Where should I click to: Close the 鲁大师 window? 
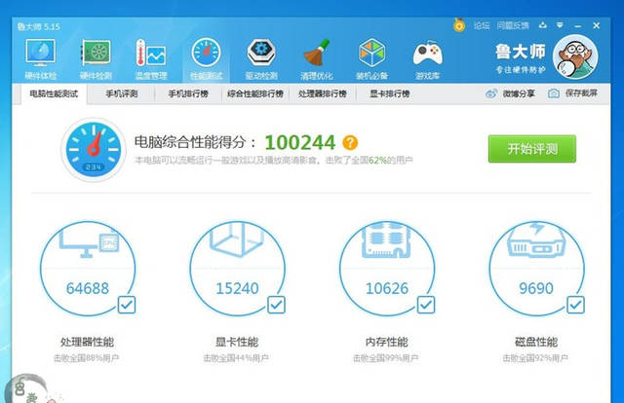596,25
